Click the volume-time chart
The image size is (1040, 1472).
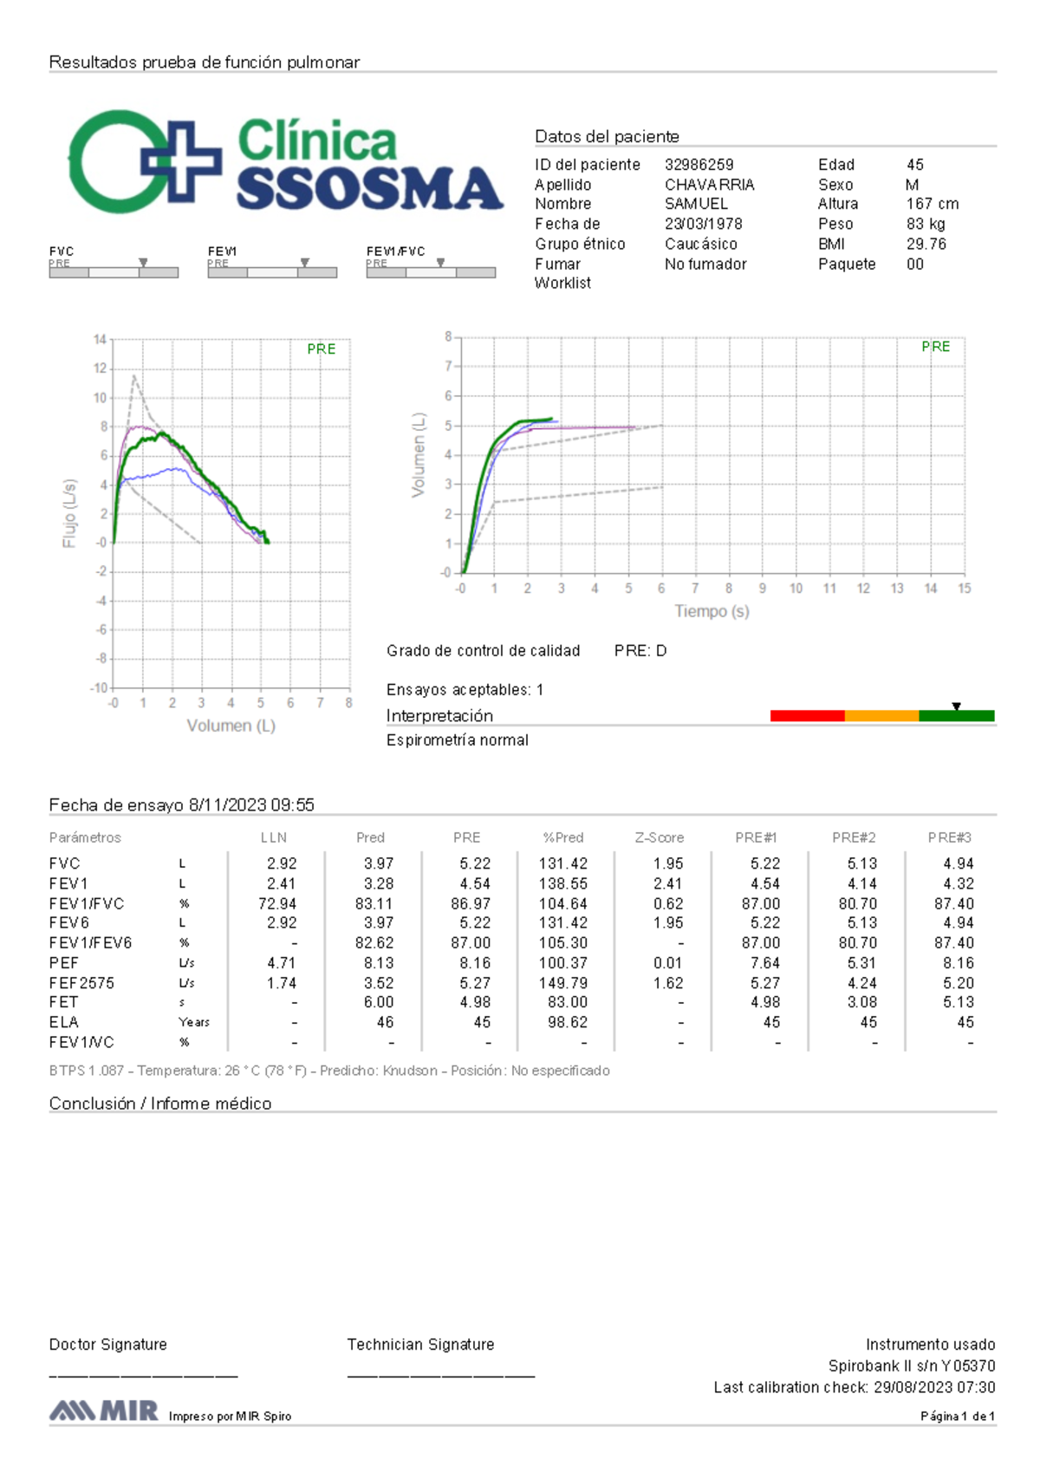coord(689,475)
